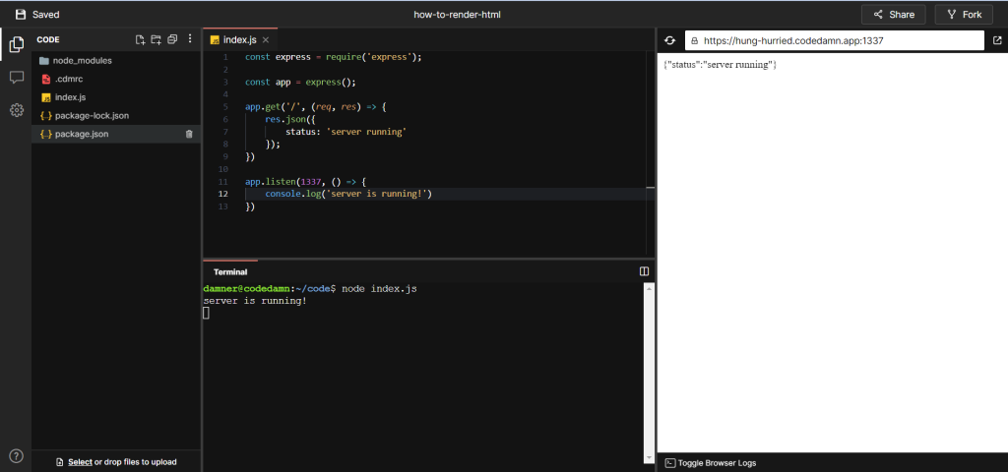Click the editor minimap scroll marker

click(650, 188)
